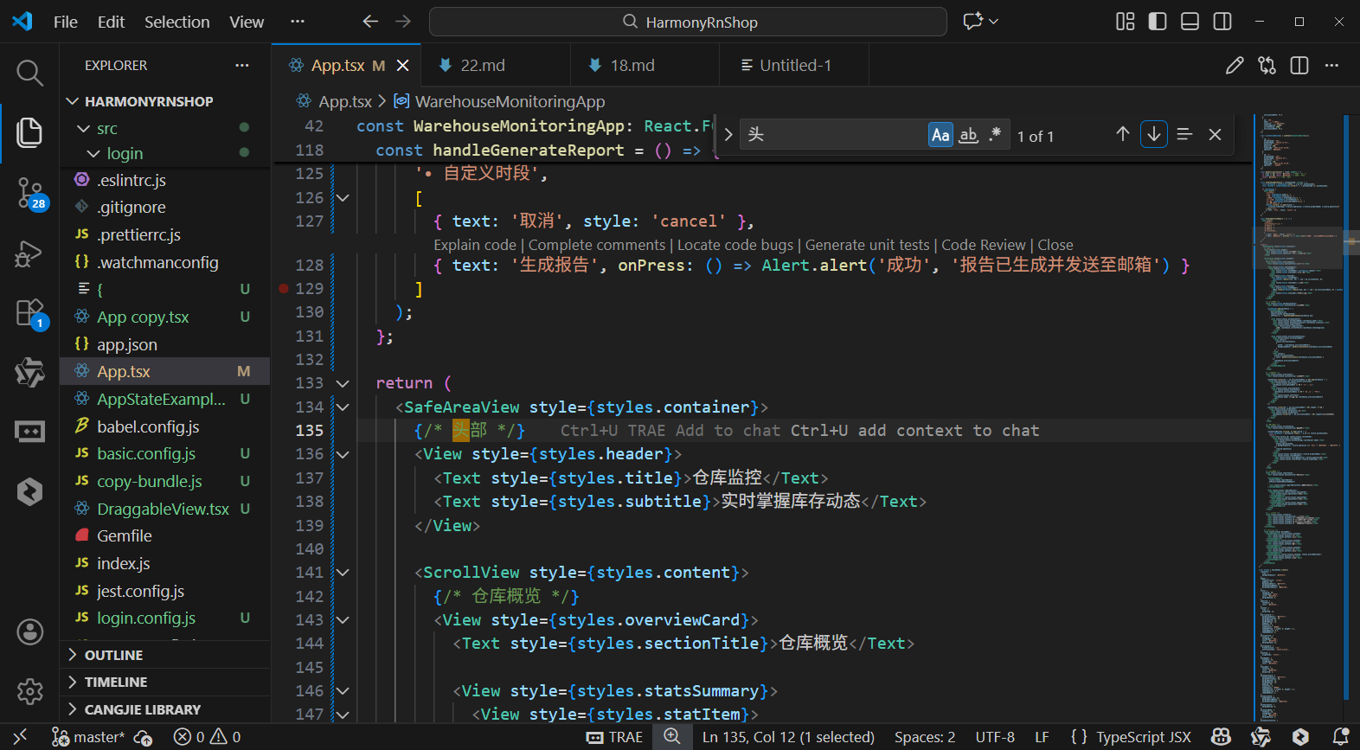1360x750 pixels.
Task: Click the master* branch in status bar
Action: (89, 737)
